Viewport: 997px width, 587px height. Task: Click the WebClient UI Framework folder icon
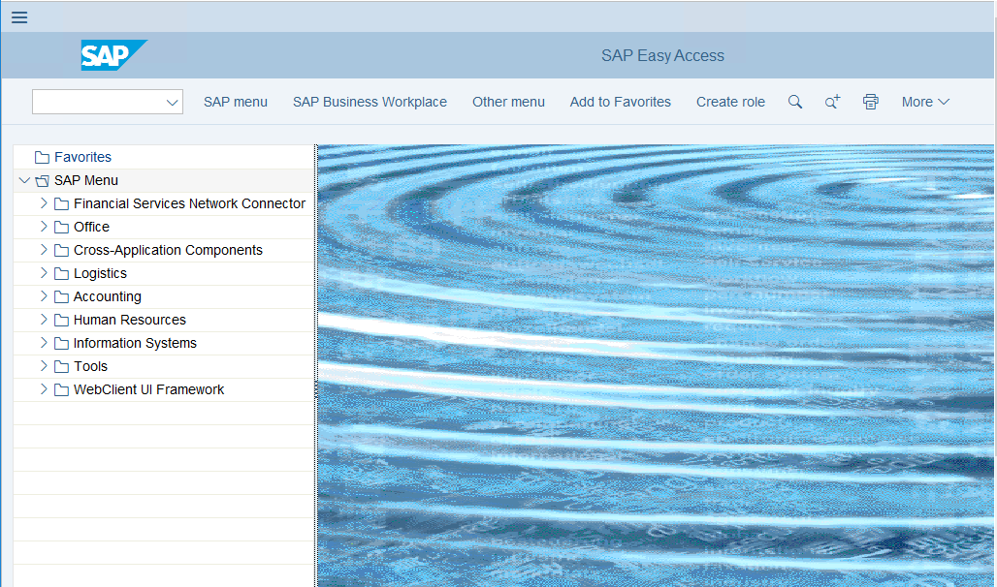[62, 389]
